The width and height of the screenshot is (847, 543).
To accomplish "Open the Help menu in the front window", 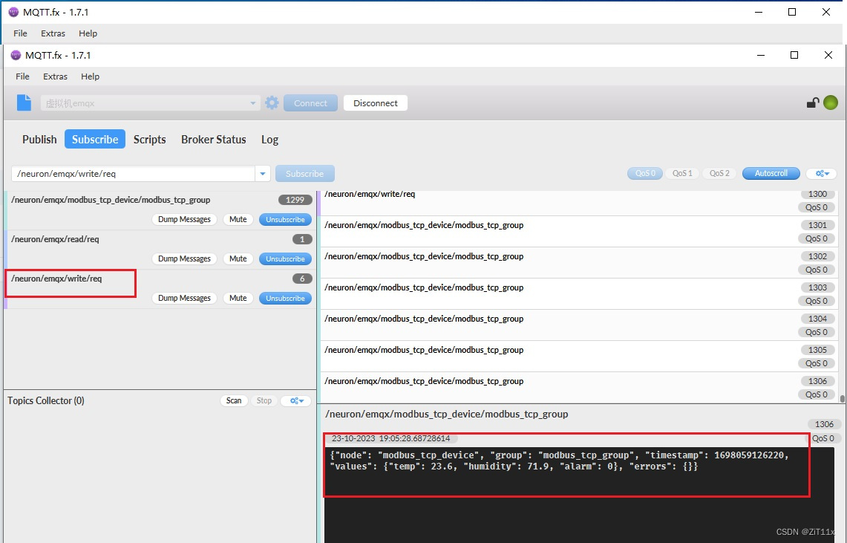I will click(91, 77).
